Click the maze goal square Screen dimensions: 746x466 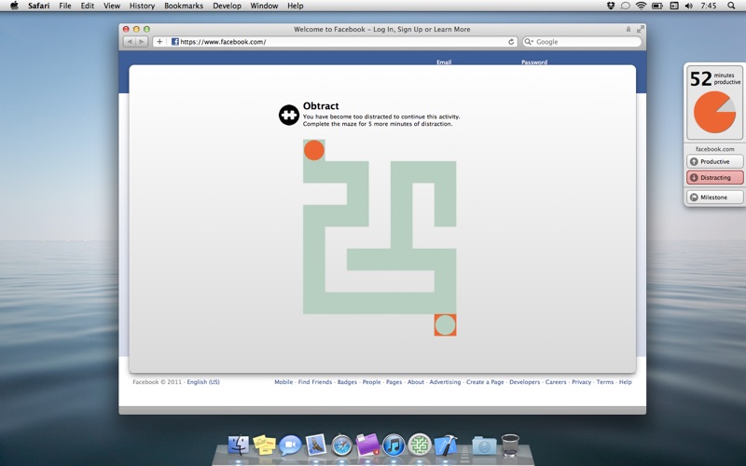(445, 325)
